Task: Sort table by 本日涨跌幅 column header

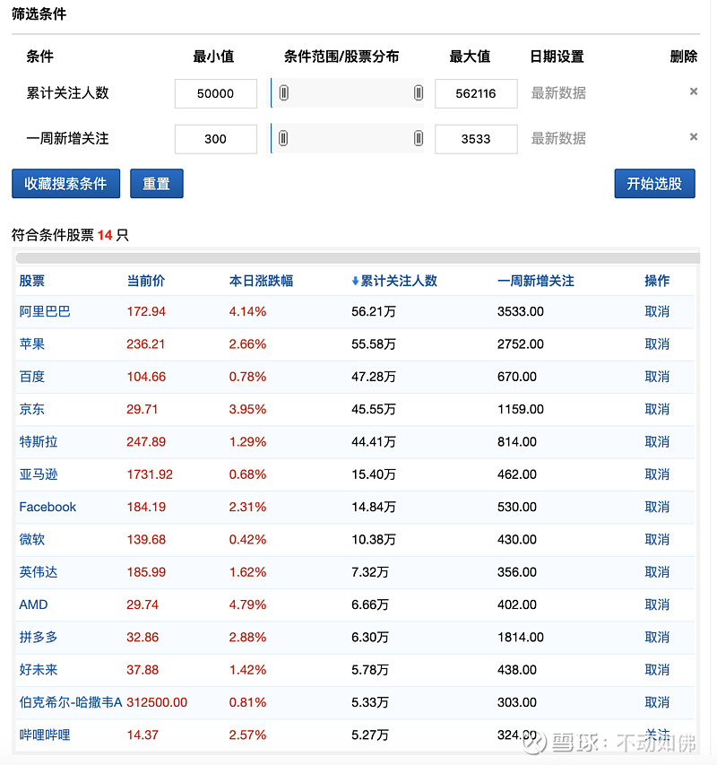Action: [x=262, y=281]
